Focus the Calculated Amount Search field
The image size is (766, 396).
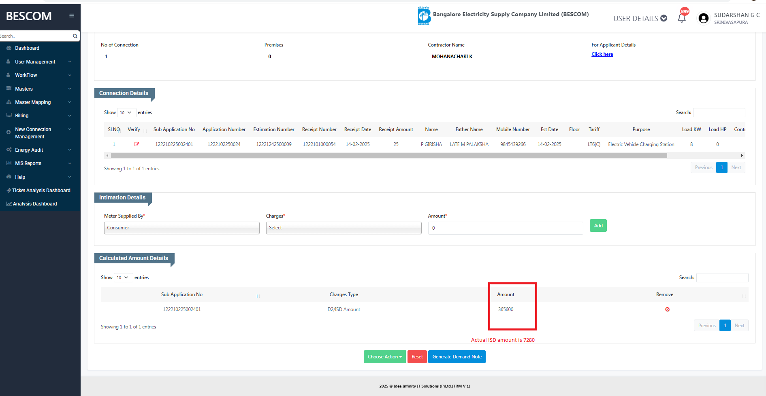pos(722,277)
